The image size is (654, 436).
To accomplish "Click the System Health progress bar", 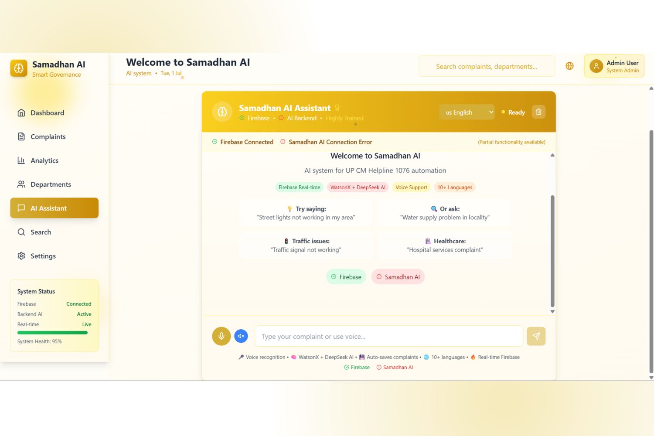I will 52,333.
